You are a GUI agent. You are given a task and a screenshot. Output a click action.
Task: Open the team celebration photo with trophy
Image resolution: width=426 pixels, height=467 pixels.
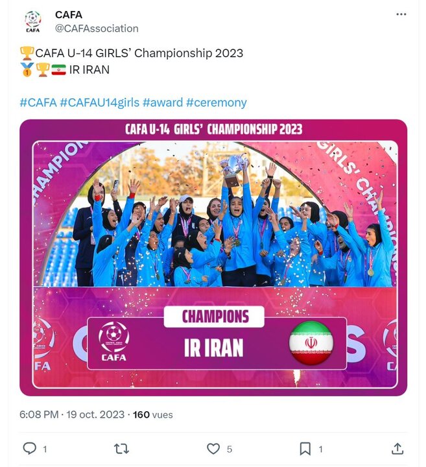(213, 214)
